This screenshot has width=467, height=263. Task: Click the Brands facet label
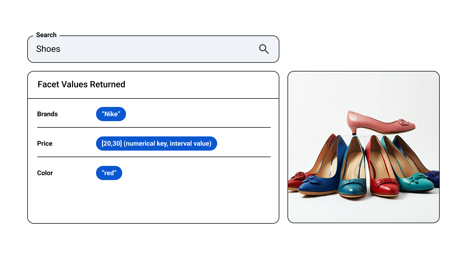(47, 114)
